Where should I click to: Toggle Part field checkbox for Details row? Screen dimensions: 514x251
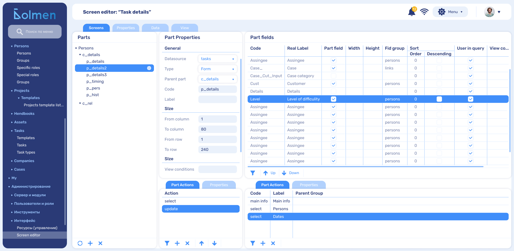334,91
